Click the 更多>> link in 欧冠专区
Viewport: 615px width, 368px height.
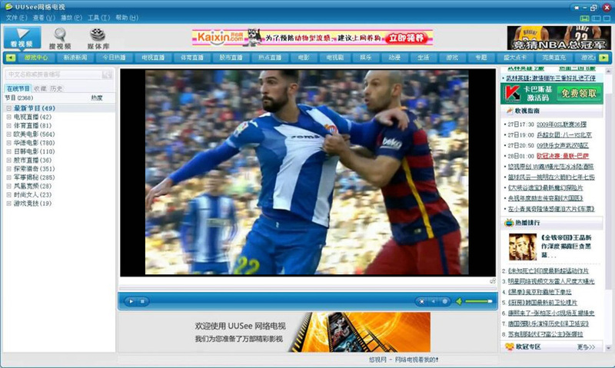(586, 346)
